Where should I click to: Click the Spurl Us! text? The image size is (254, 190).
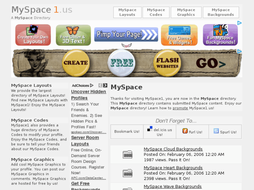click(228, 132)
